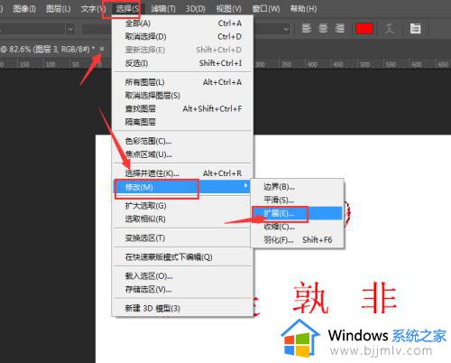
Task: Choose 色彩范围(C)... menu entry
Action: point(183,141)
